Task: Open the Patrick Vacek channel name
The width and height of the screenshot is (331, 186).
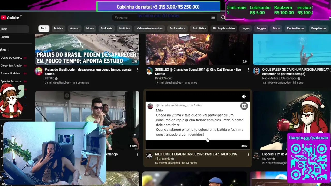Action: click(x=163, y=78)
